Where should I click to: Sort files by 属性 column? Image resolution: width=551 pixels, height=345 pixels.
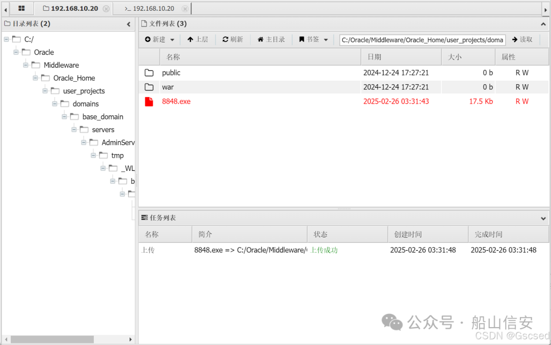click(522, 57)
